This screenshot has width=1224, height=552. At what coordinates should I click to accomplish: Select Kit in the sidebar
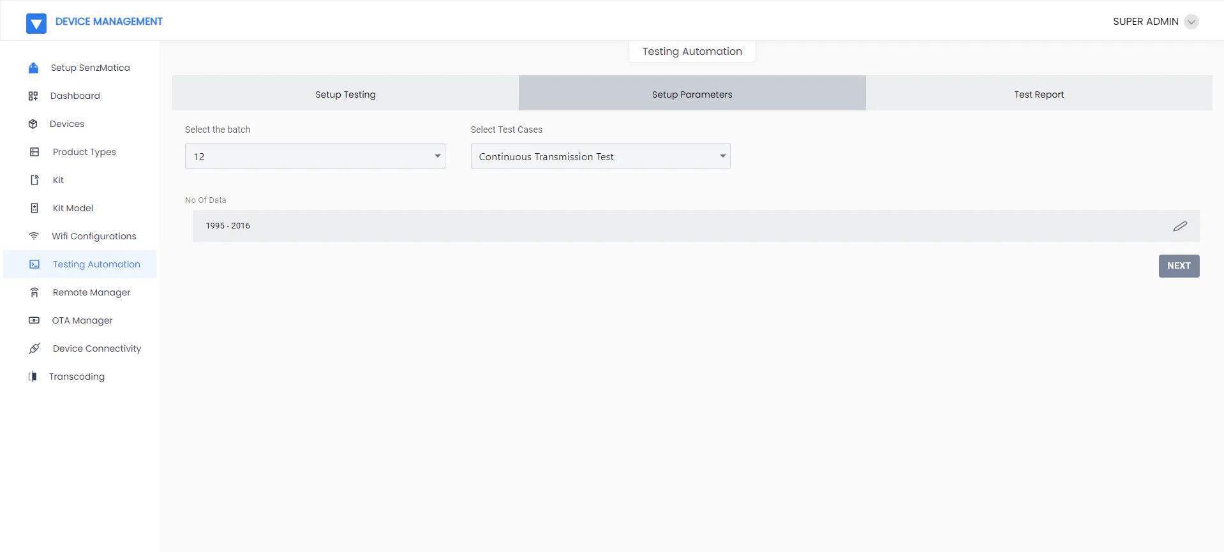80,180
